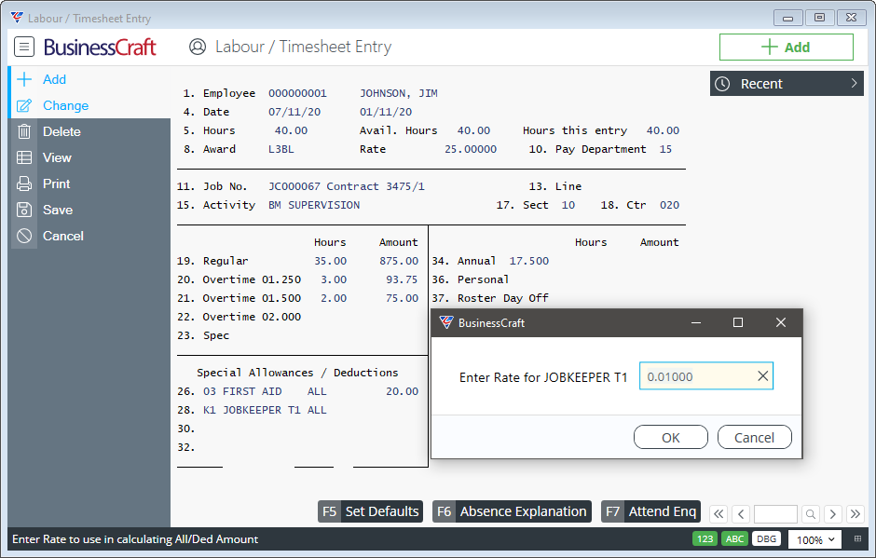Toggle the ABC indicator in status bar
The image size is (876, 558).
point(734,539)
